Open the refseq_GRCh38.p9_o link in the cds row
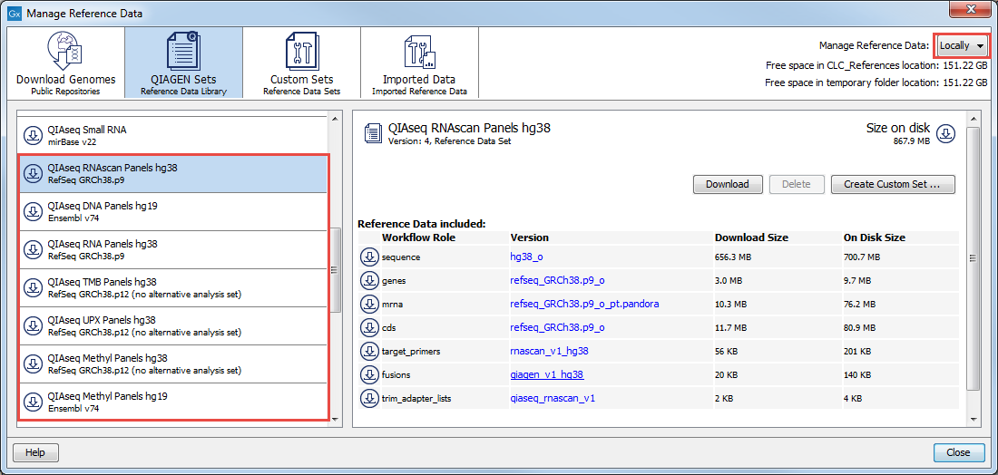This screenshot has height=475, width=998. (x=557, y=327)
